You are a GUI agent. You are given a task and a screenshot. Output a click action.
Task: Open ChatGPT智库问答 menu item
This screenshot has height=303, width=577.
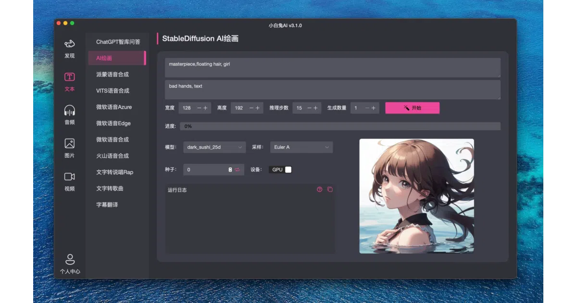click(x=118, y=42)
